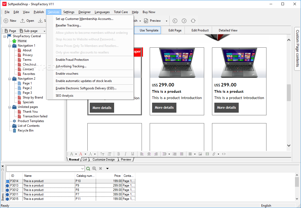This screenshot has width=301, height=208.
Task: Switch to the Customize Design tab
Action: [x=104, y=160]
